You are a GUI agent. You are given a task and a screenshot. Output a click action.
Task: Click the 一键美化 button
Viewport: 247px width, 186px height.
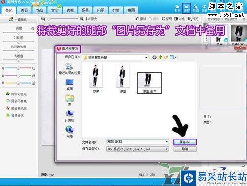coord(18,20)
